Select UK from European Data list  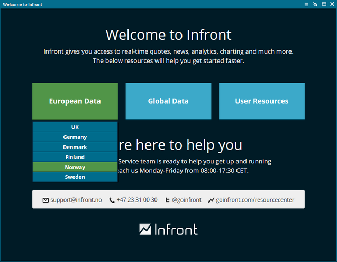75,127
